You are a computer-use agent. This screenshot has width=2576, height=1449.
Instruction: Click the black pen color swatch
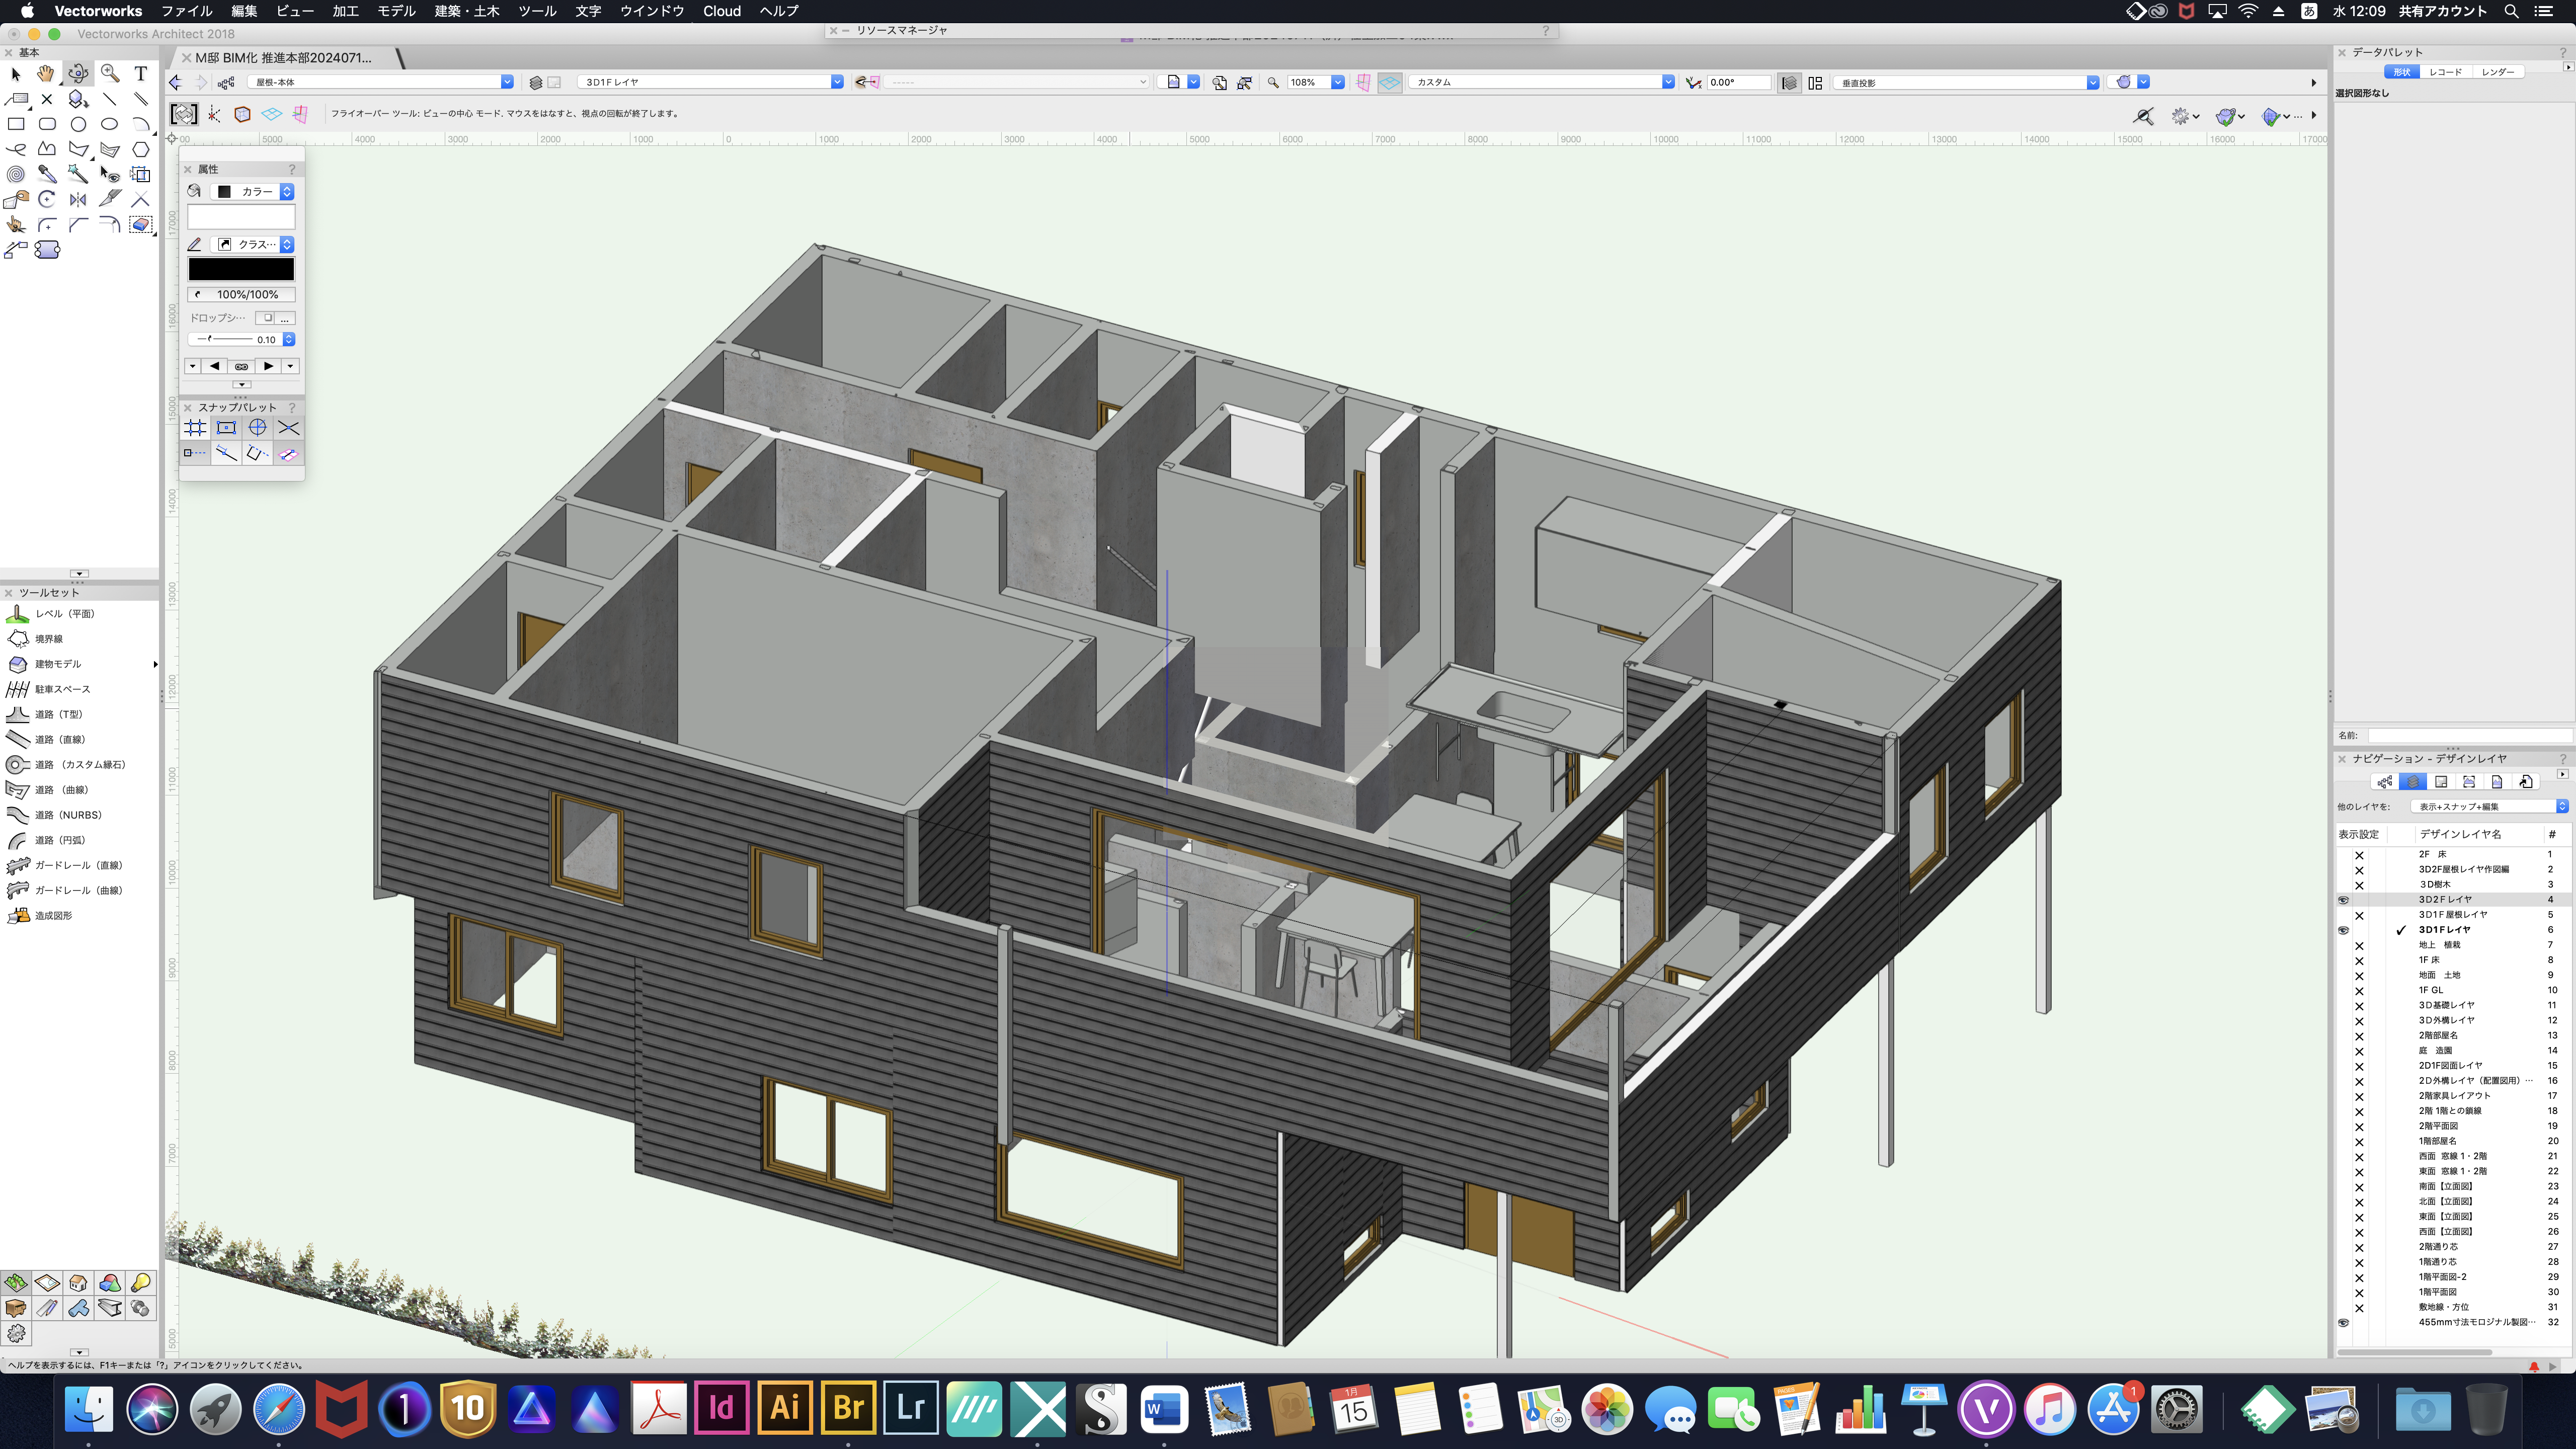[x=241, y=269]
